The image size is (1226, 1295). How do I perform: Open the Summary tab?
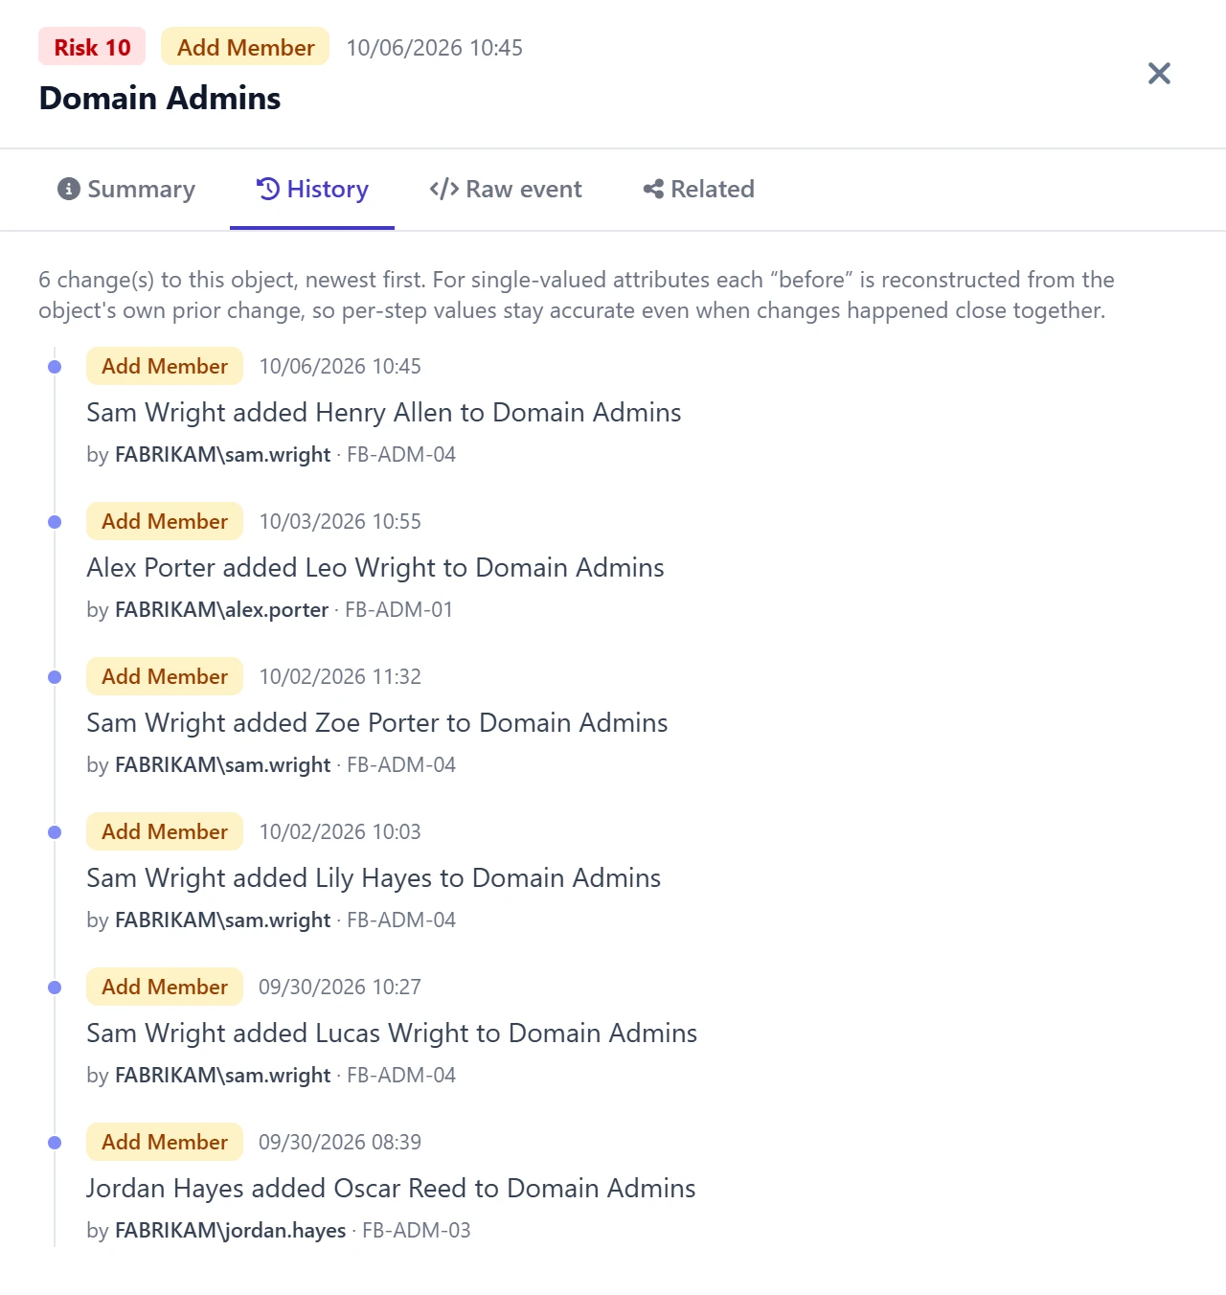click(x=126, y=189)
